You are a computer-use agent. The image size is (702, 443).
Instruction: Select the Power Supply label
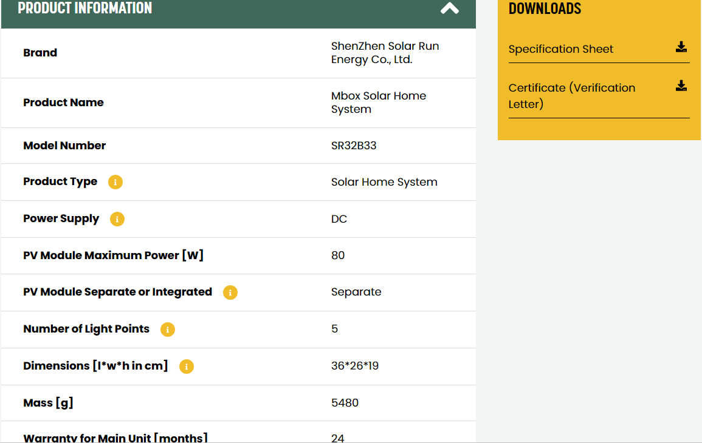pyautogui.click(x=61, y=218)
